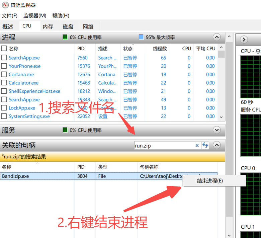Switch to the 磁盘 tab
This screenshot has width=261, height=238.
70,26
